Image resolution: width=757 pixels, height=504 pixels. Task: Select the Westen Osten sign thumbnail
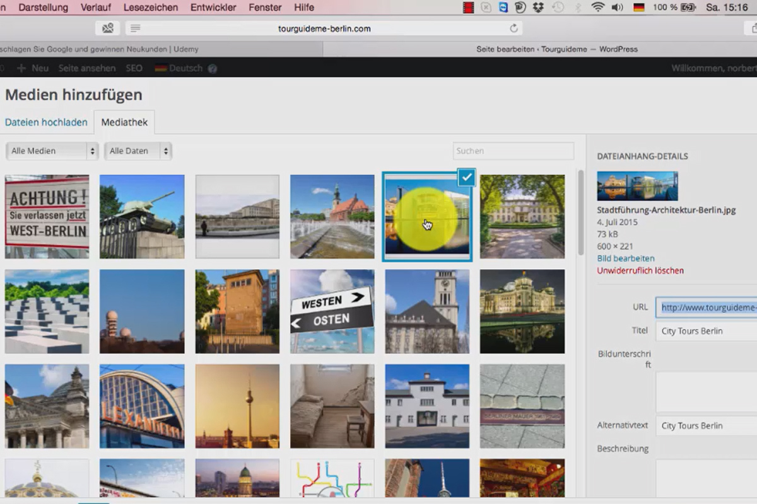click(x=332, y=311)
